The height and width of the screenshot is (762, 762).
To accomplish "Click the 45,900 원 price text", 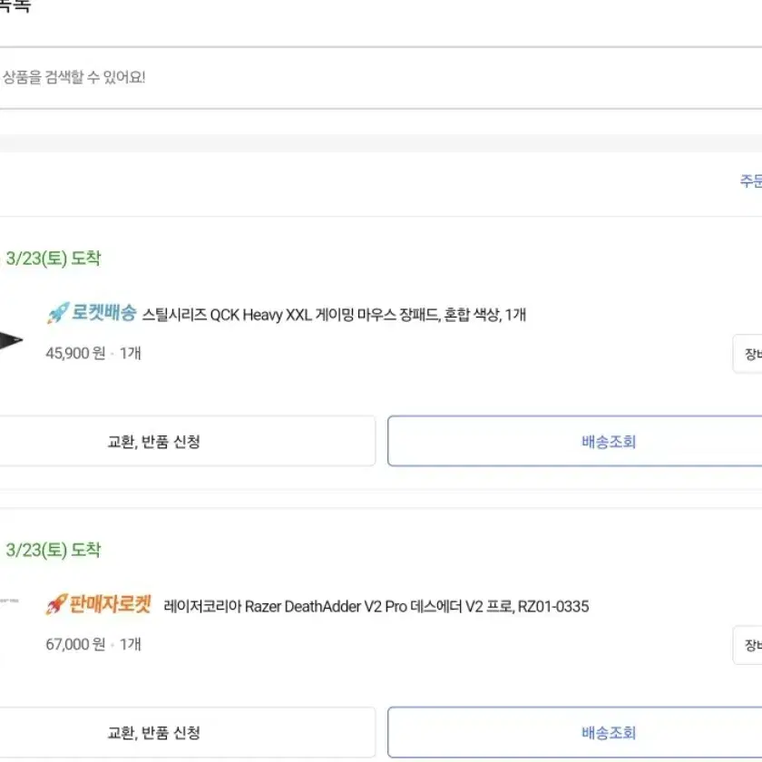I will click(x=75, y=353).
